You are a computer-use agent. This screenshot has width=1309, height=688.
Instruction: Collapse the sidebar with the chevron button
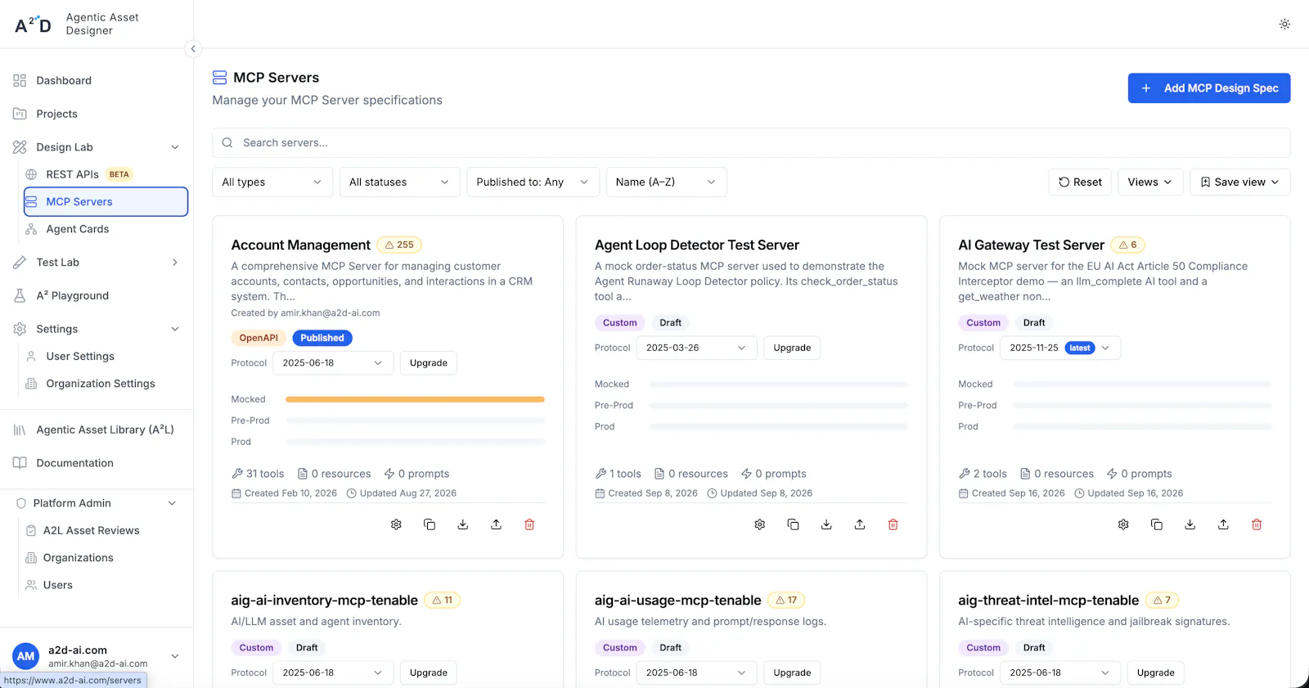(x=193, y=49)
